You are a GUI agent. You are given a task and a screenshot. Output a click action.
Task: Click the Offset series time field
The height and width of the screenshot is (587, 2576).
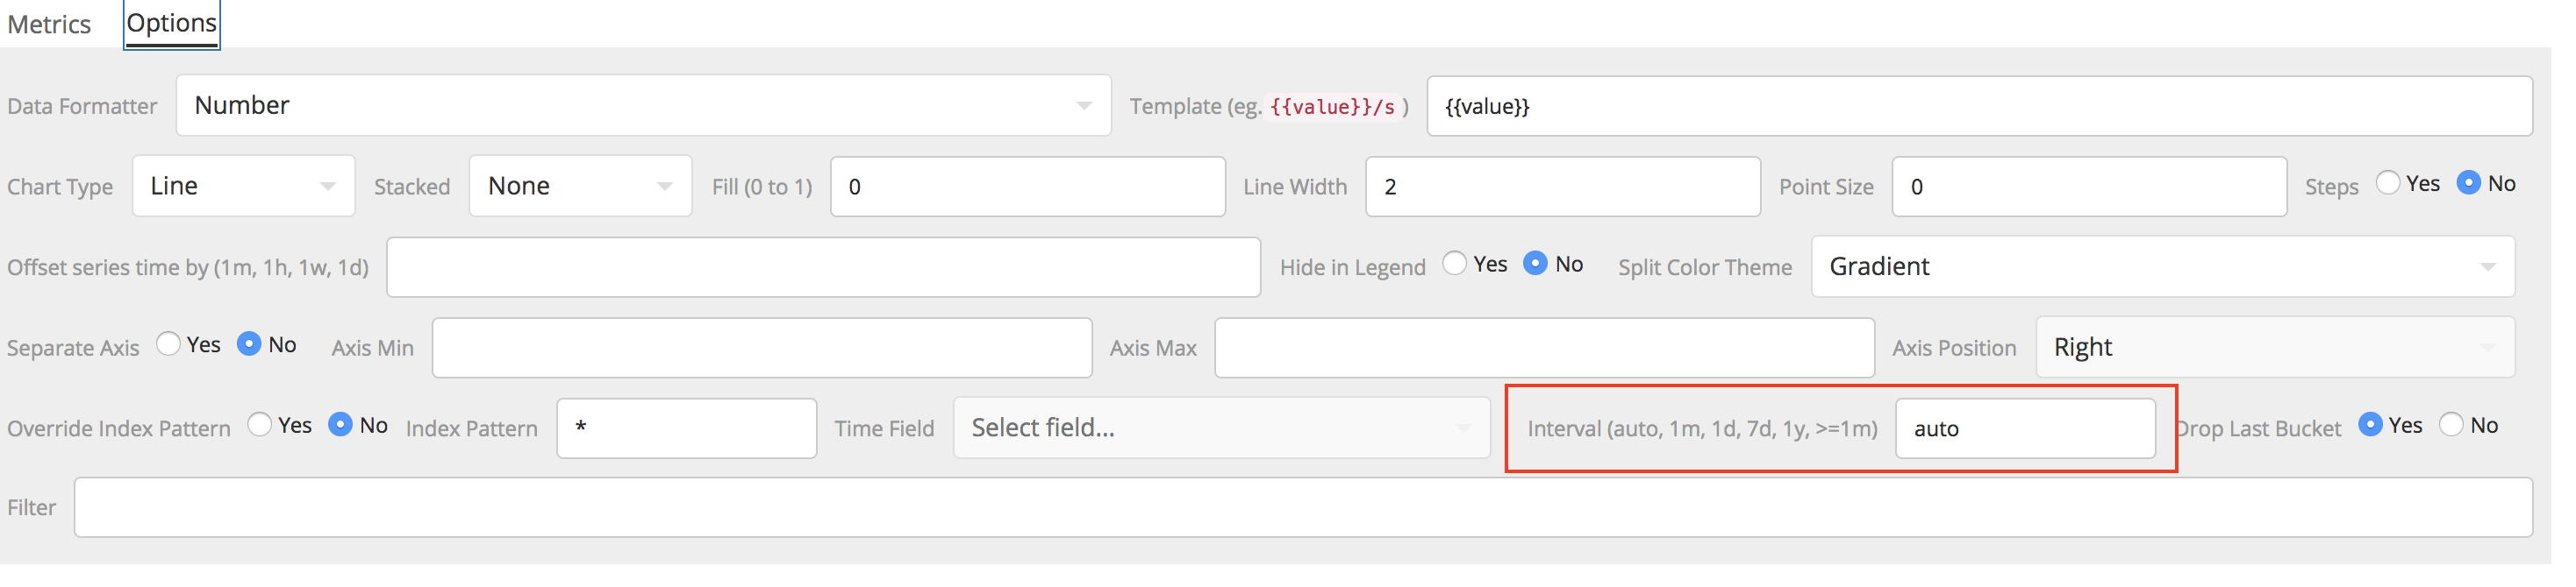822,266
